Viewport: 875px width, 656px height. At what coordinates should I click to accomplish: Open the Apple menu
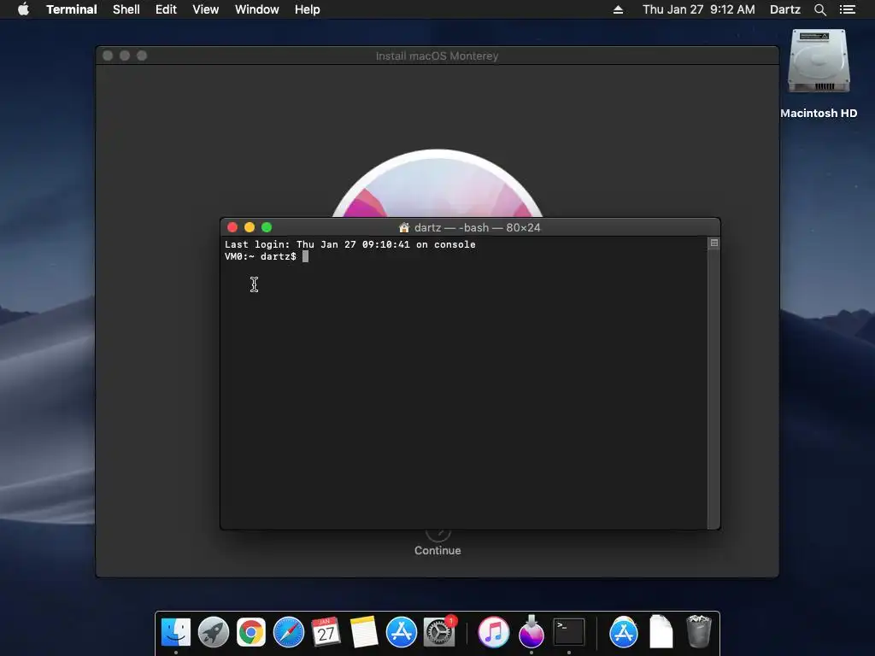23,9
